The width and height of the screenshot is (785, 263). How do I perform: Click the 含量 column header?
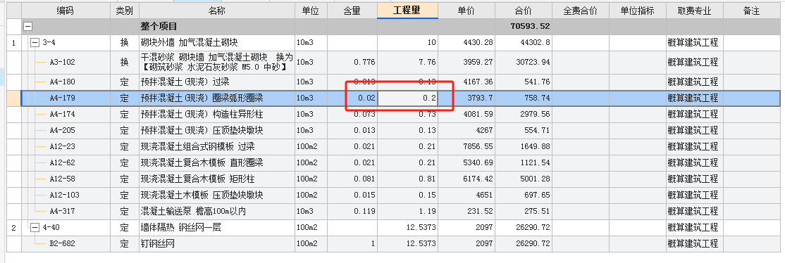pos(352,11)
